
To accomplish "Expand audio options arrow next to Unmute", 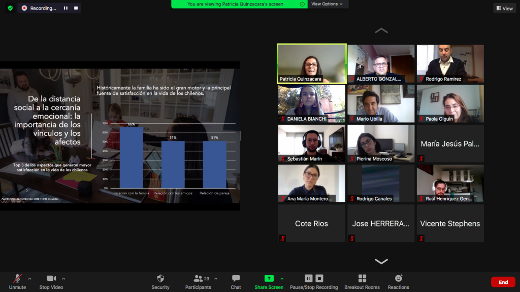I will click(29, 278).
